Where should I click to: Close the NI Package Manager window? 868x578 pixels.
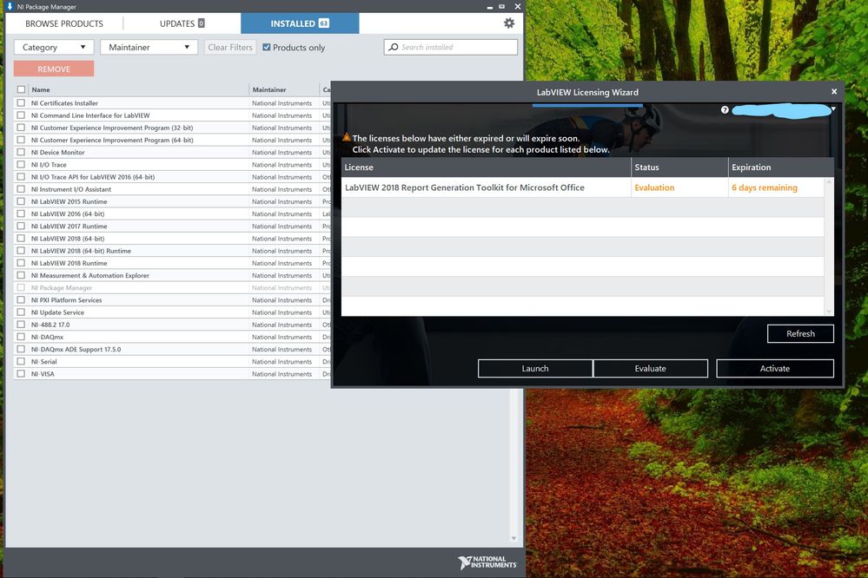(x=518, y=7)
